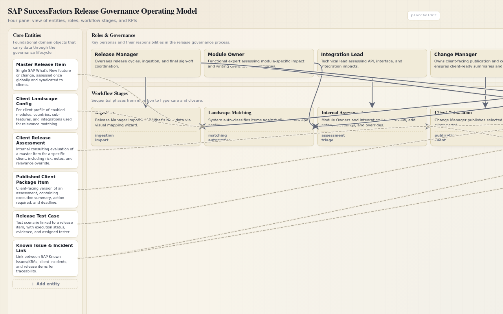Click the 'assessment' tag in Internal Assessment
Screen dimensions: 503x314
click(333, 135)
